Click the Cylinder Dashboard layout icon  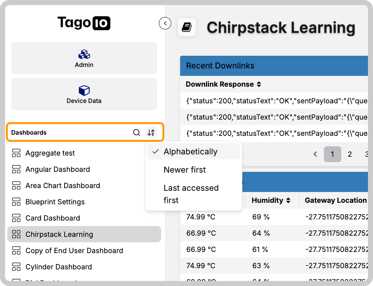[x=16, y=267]
